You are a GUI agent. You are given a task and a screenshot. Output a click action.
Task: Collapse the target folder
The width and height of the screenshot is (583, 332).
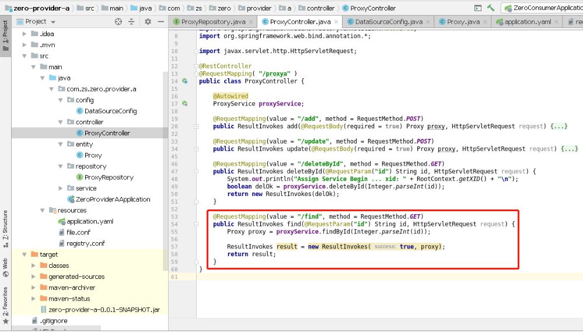tap(25, 254)
